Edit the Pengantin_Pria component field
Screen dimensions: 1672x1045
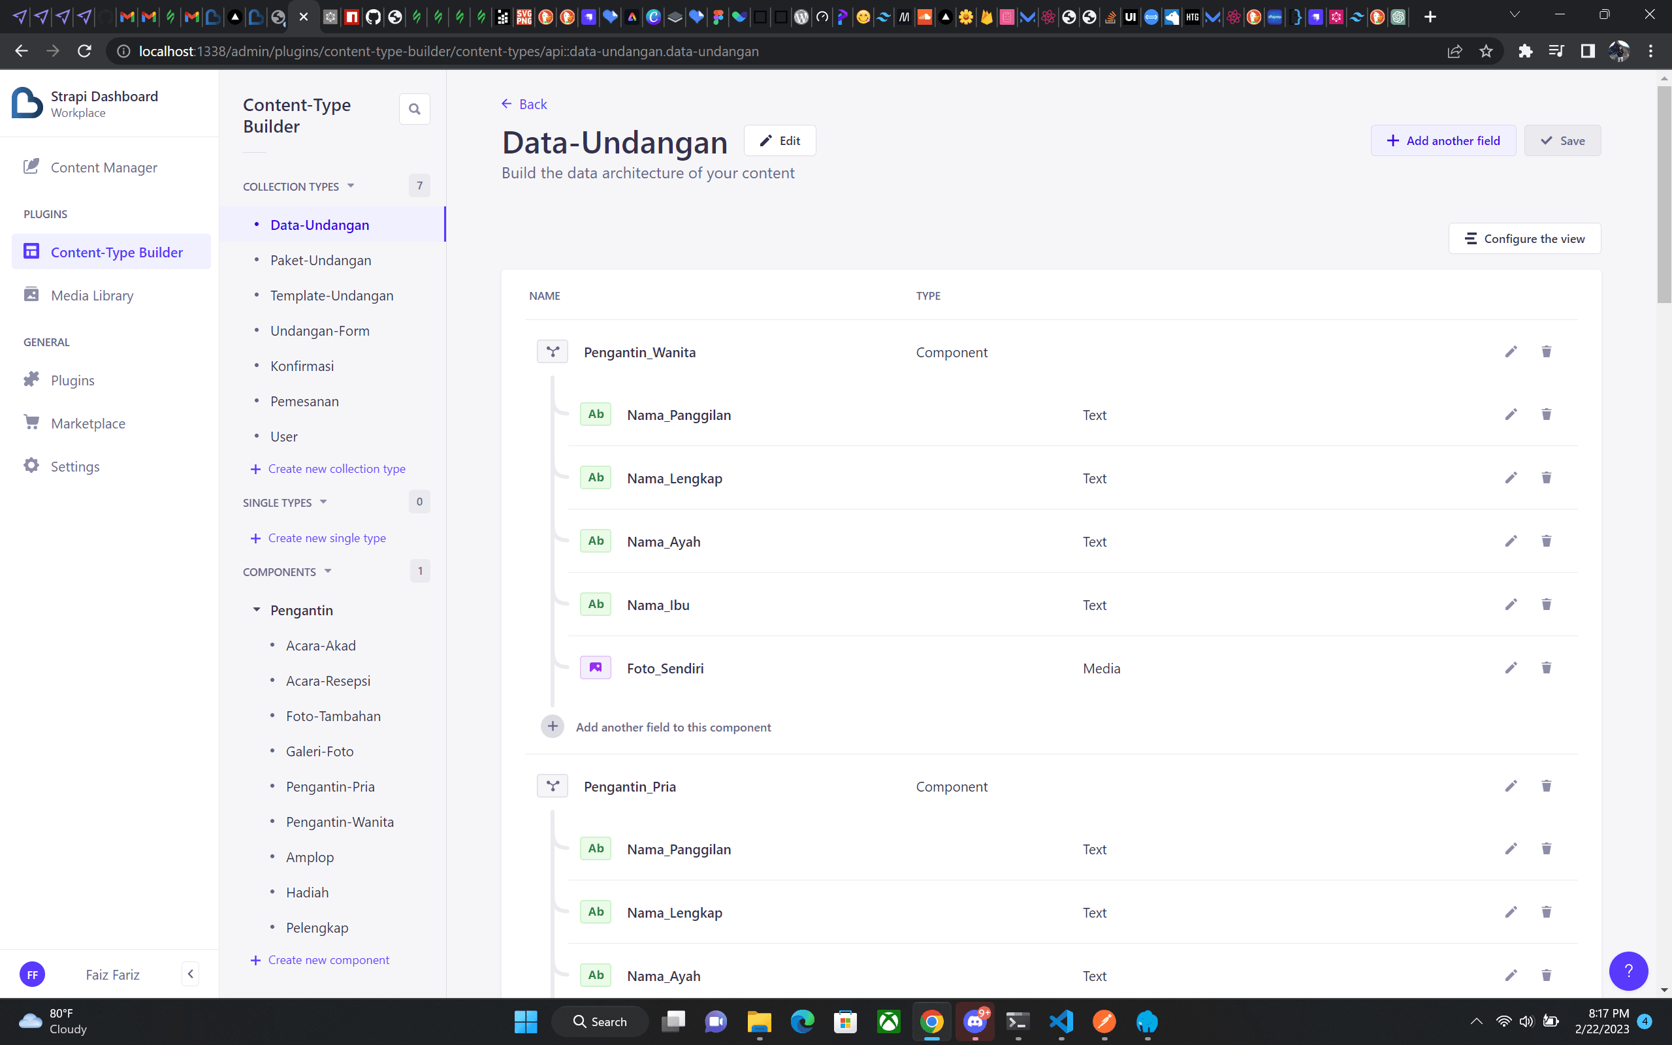pos(1511,786)
